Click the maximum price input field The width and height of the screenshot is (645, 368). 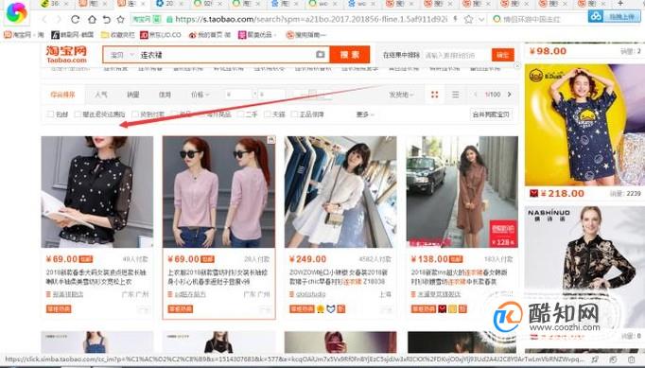point(272,95)
